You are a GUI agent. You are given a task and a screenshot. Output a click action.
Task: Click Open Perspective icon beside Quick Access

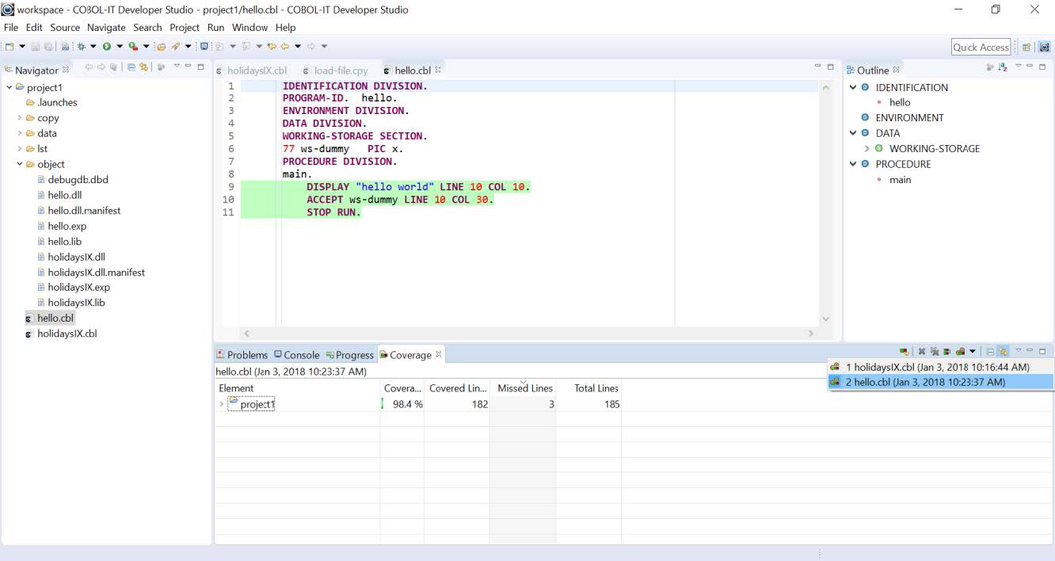1026,48
